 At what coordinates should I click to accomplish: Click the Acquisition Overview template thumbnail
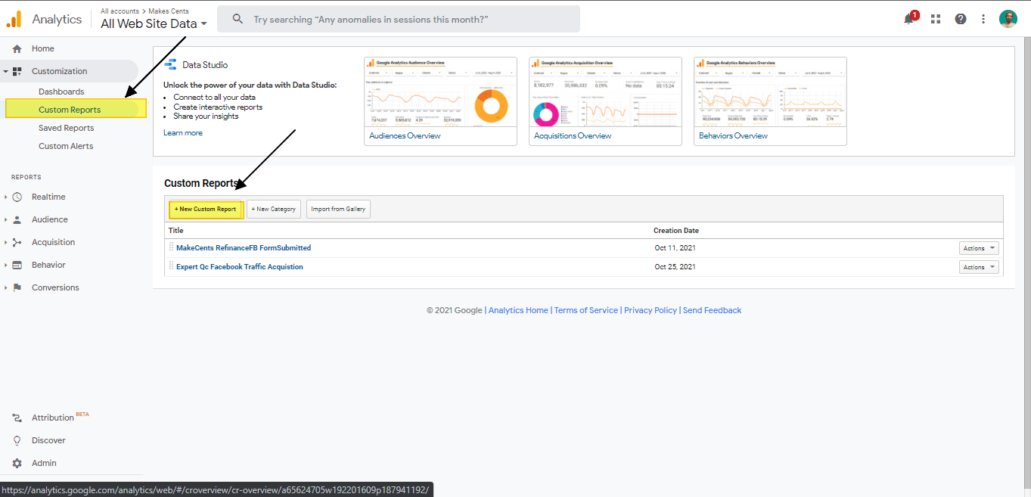point(605,92)
